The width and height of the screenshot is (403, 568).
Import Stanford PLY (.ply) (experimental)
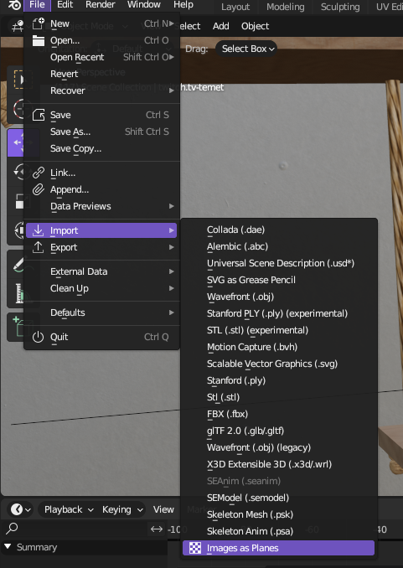279,313
